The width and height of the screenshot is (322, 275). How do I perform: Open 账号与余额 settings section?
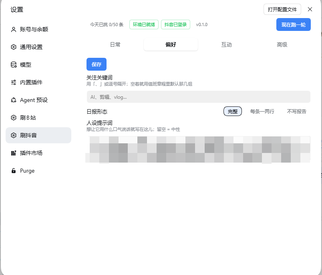click(38, 29)
